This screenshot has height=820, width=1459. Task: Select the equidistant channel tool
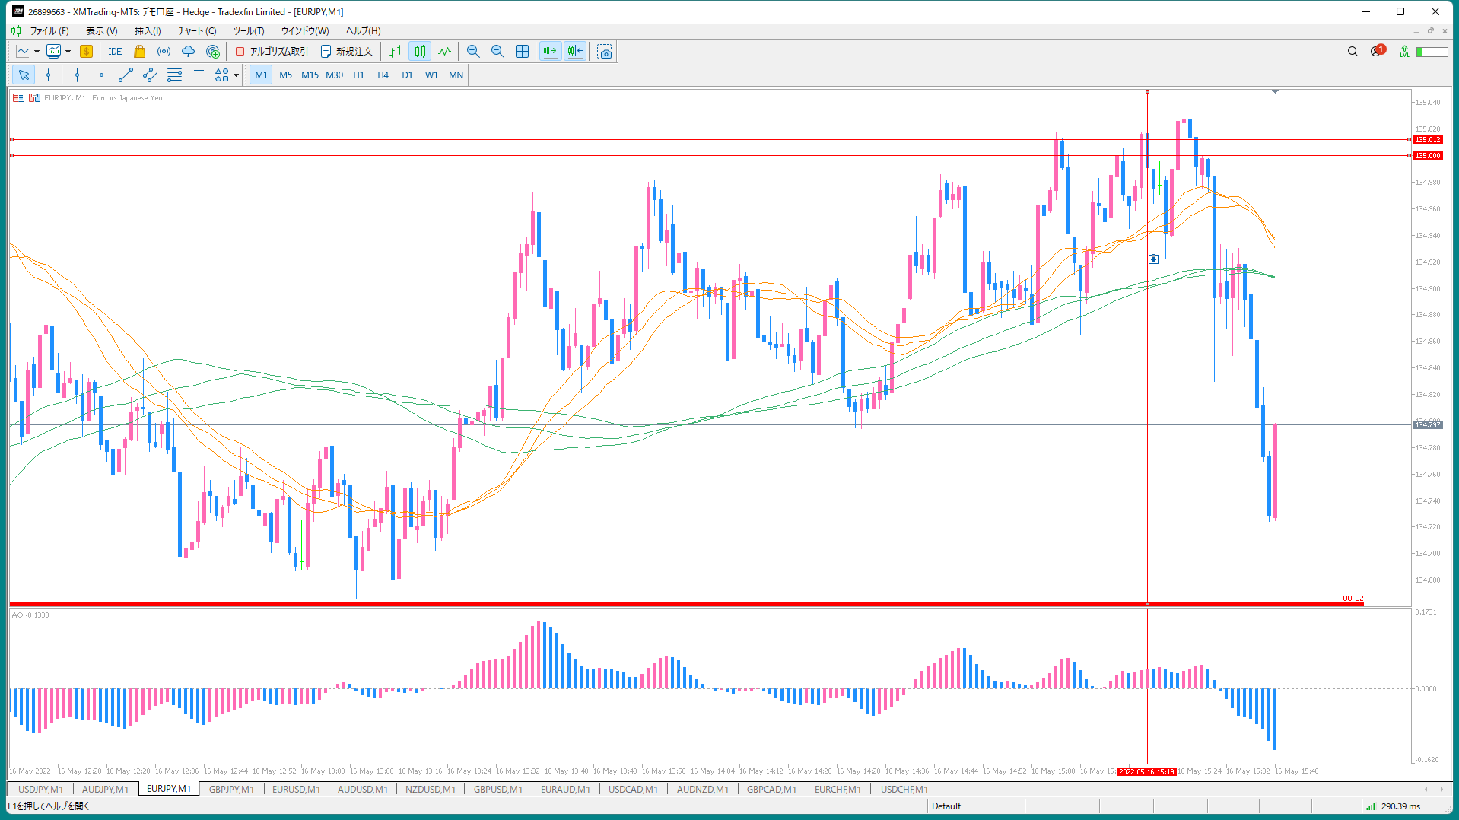[150, 75]
